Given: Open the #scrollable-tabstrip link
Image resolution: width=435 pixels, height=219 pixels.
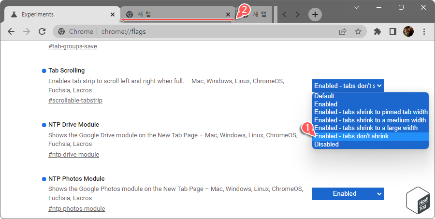Looking at the screenshot, I should 75,100.
